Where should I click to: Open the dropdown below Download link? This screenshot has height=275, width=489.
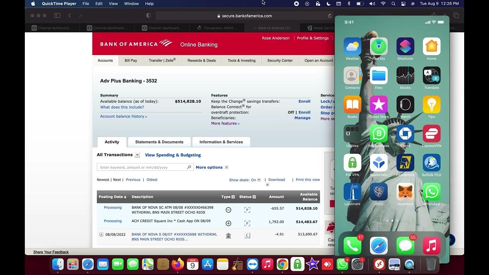[x=267, y=184]
